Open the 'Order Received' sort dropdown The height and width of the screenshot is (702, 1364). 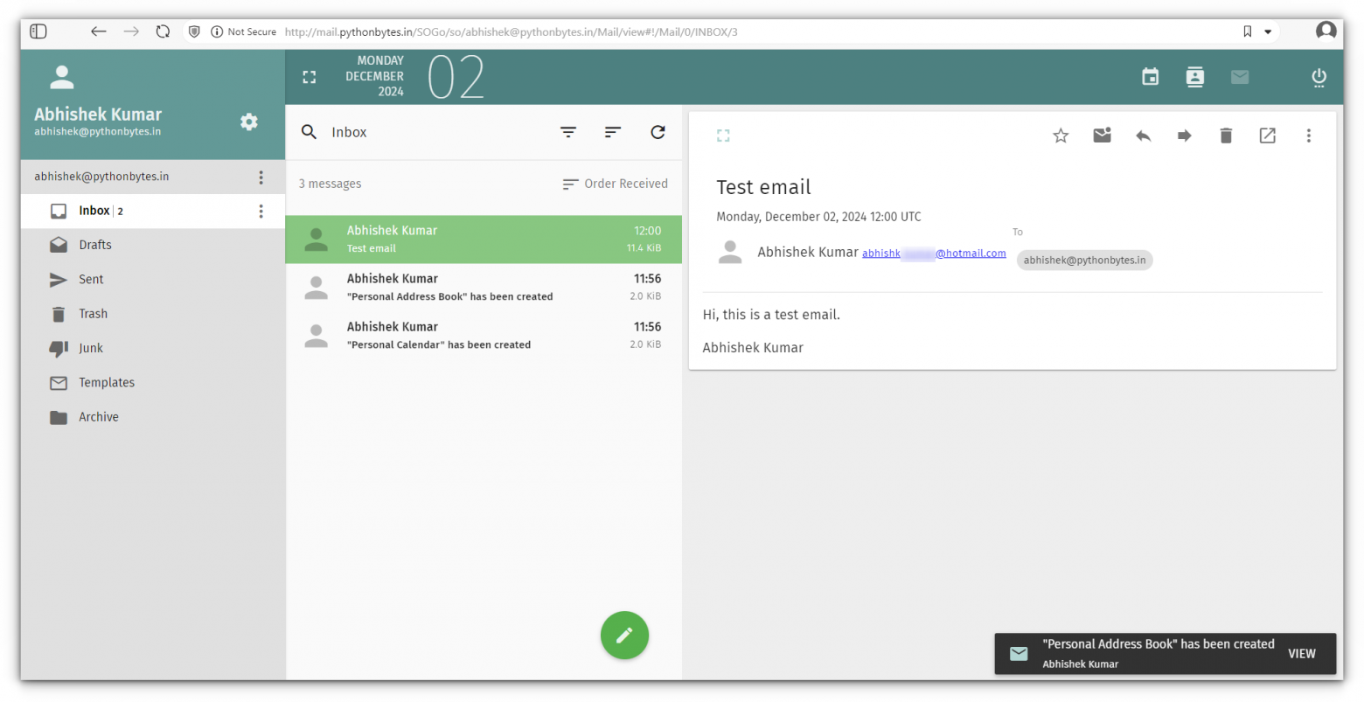(x=615, y=184)
